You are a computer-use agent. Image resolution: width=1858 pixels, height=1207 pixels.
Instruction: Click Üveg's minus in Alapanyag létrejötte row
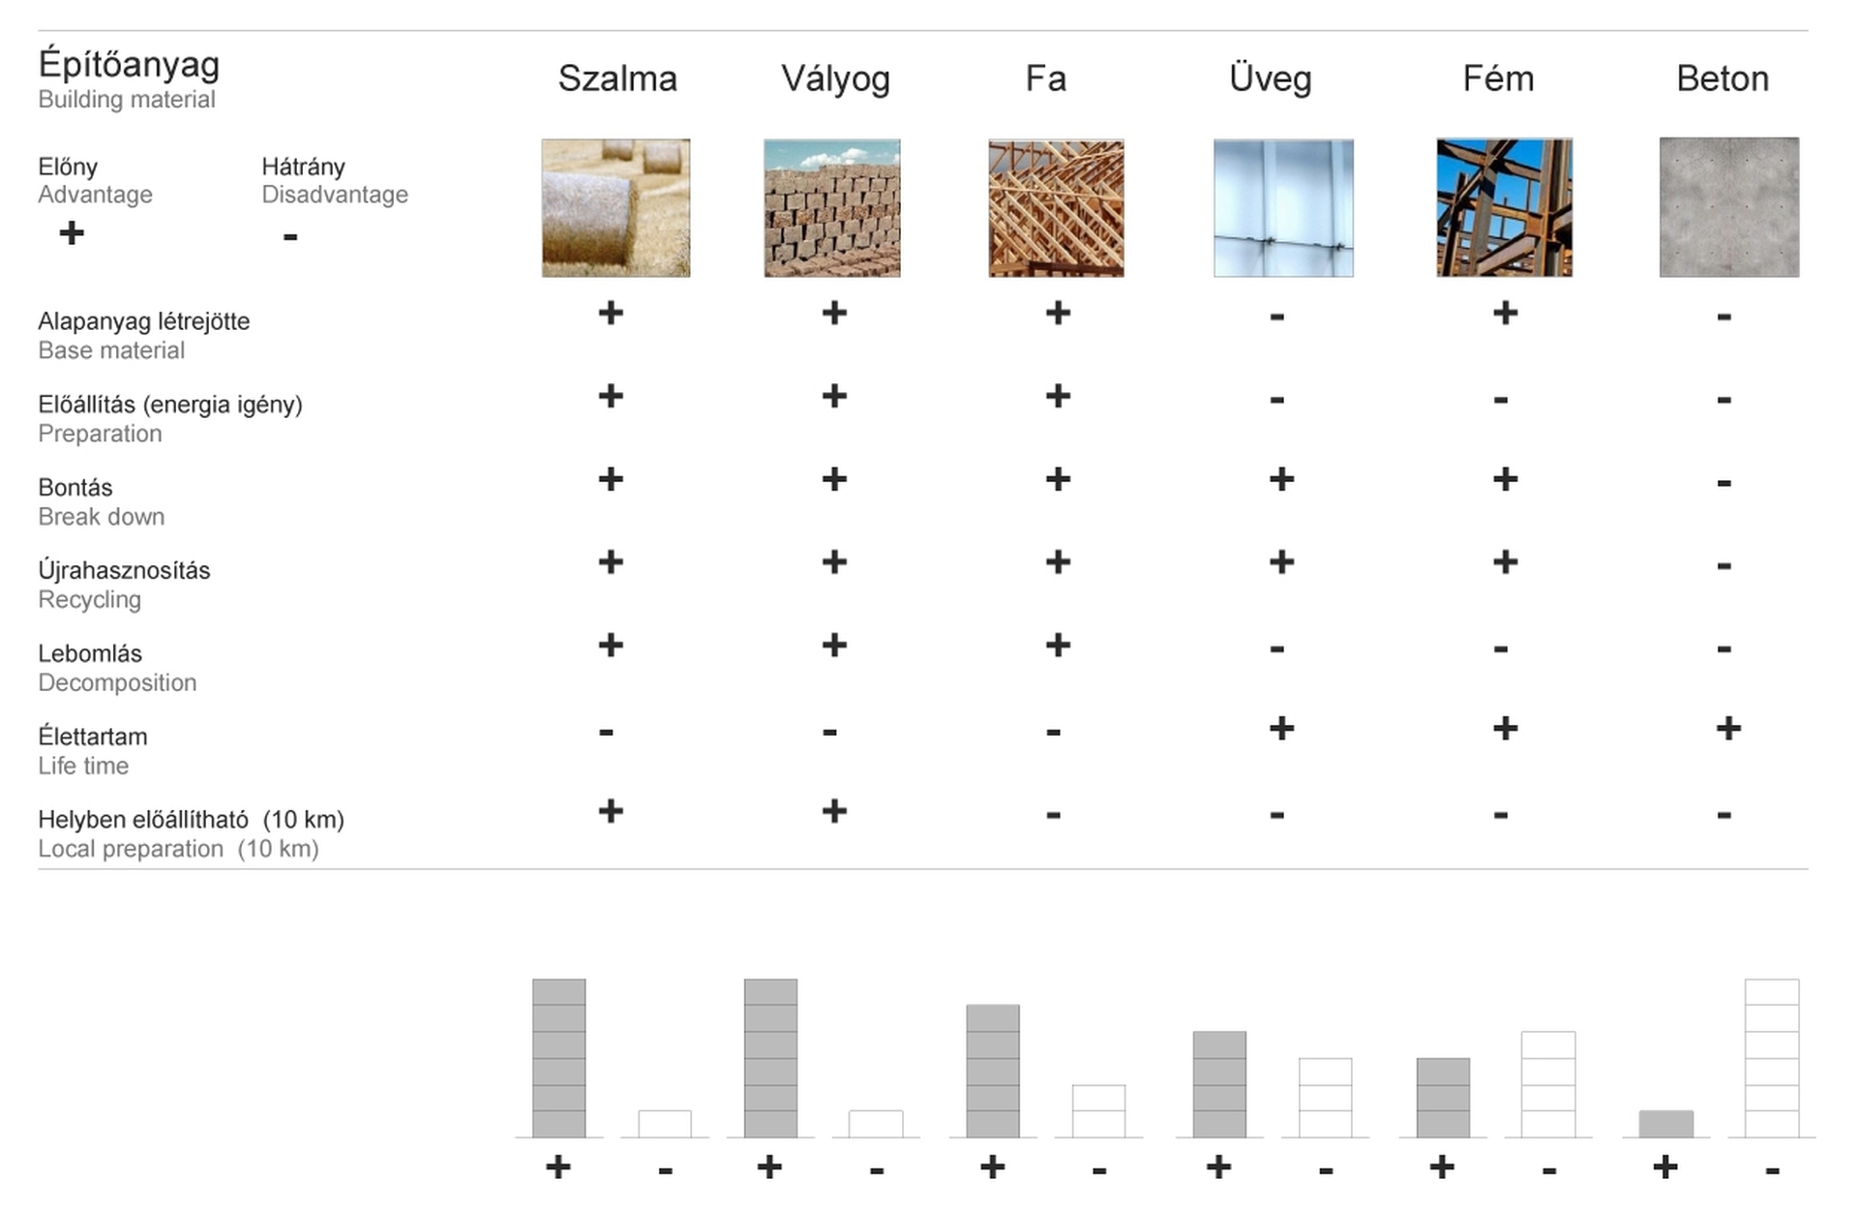(1277, 317)
